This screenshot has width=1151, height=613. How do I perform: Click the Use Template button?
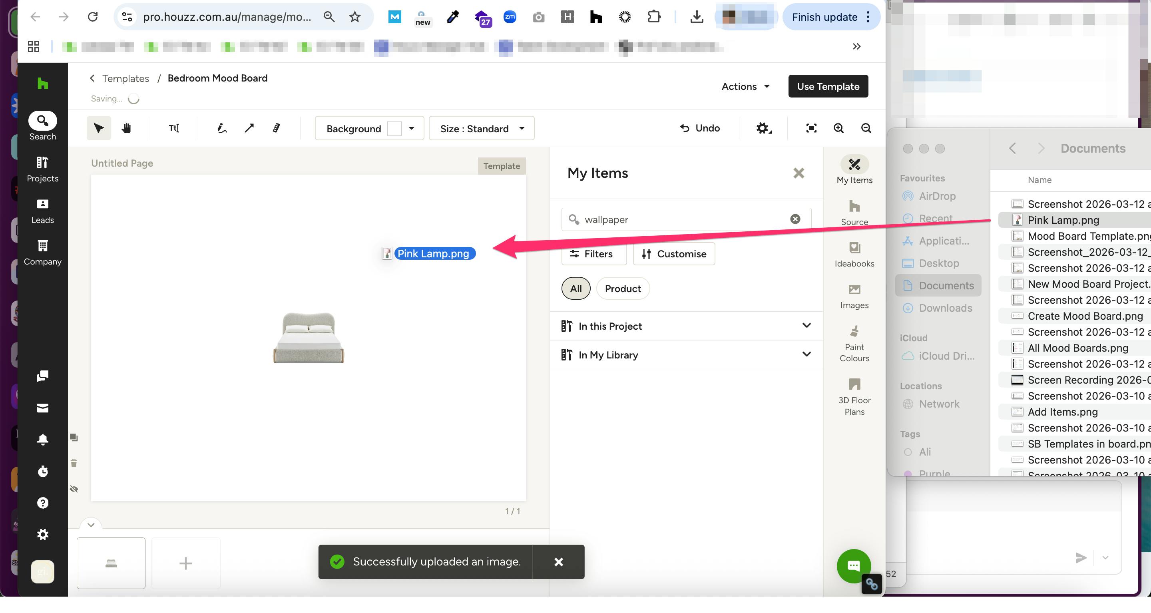click(x=828, y=86)
